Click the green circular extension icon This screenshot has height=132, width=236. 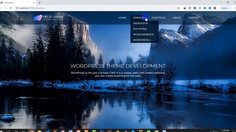205,8
